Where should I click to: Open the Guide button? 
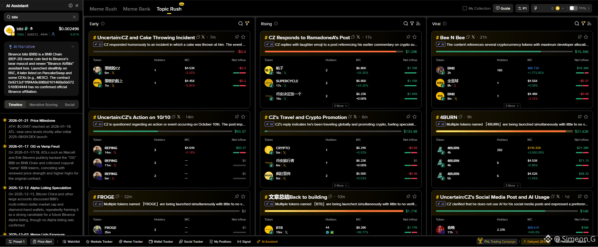(503, 8)
